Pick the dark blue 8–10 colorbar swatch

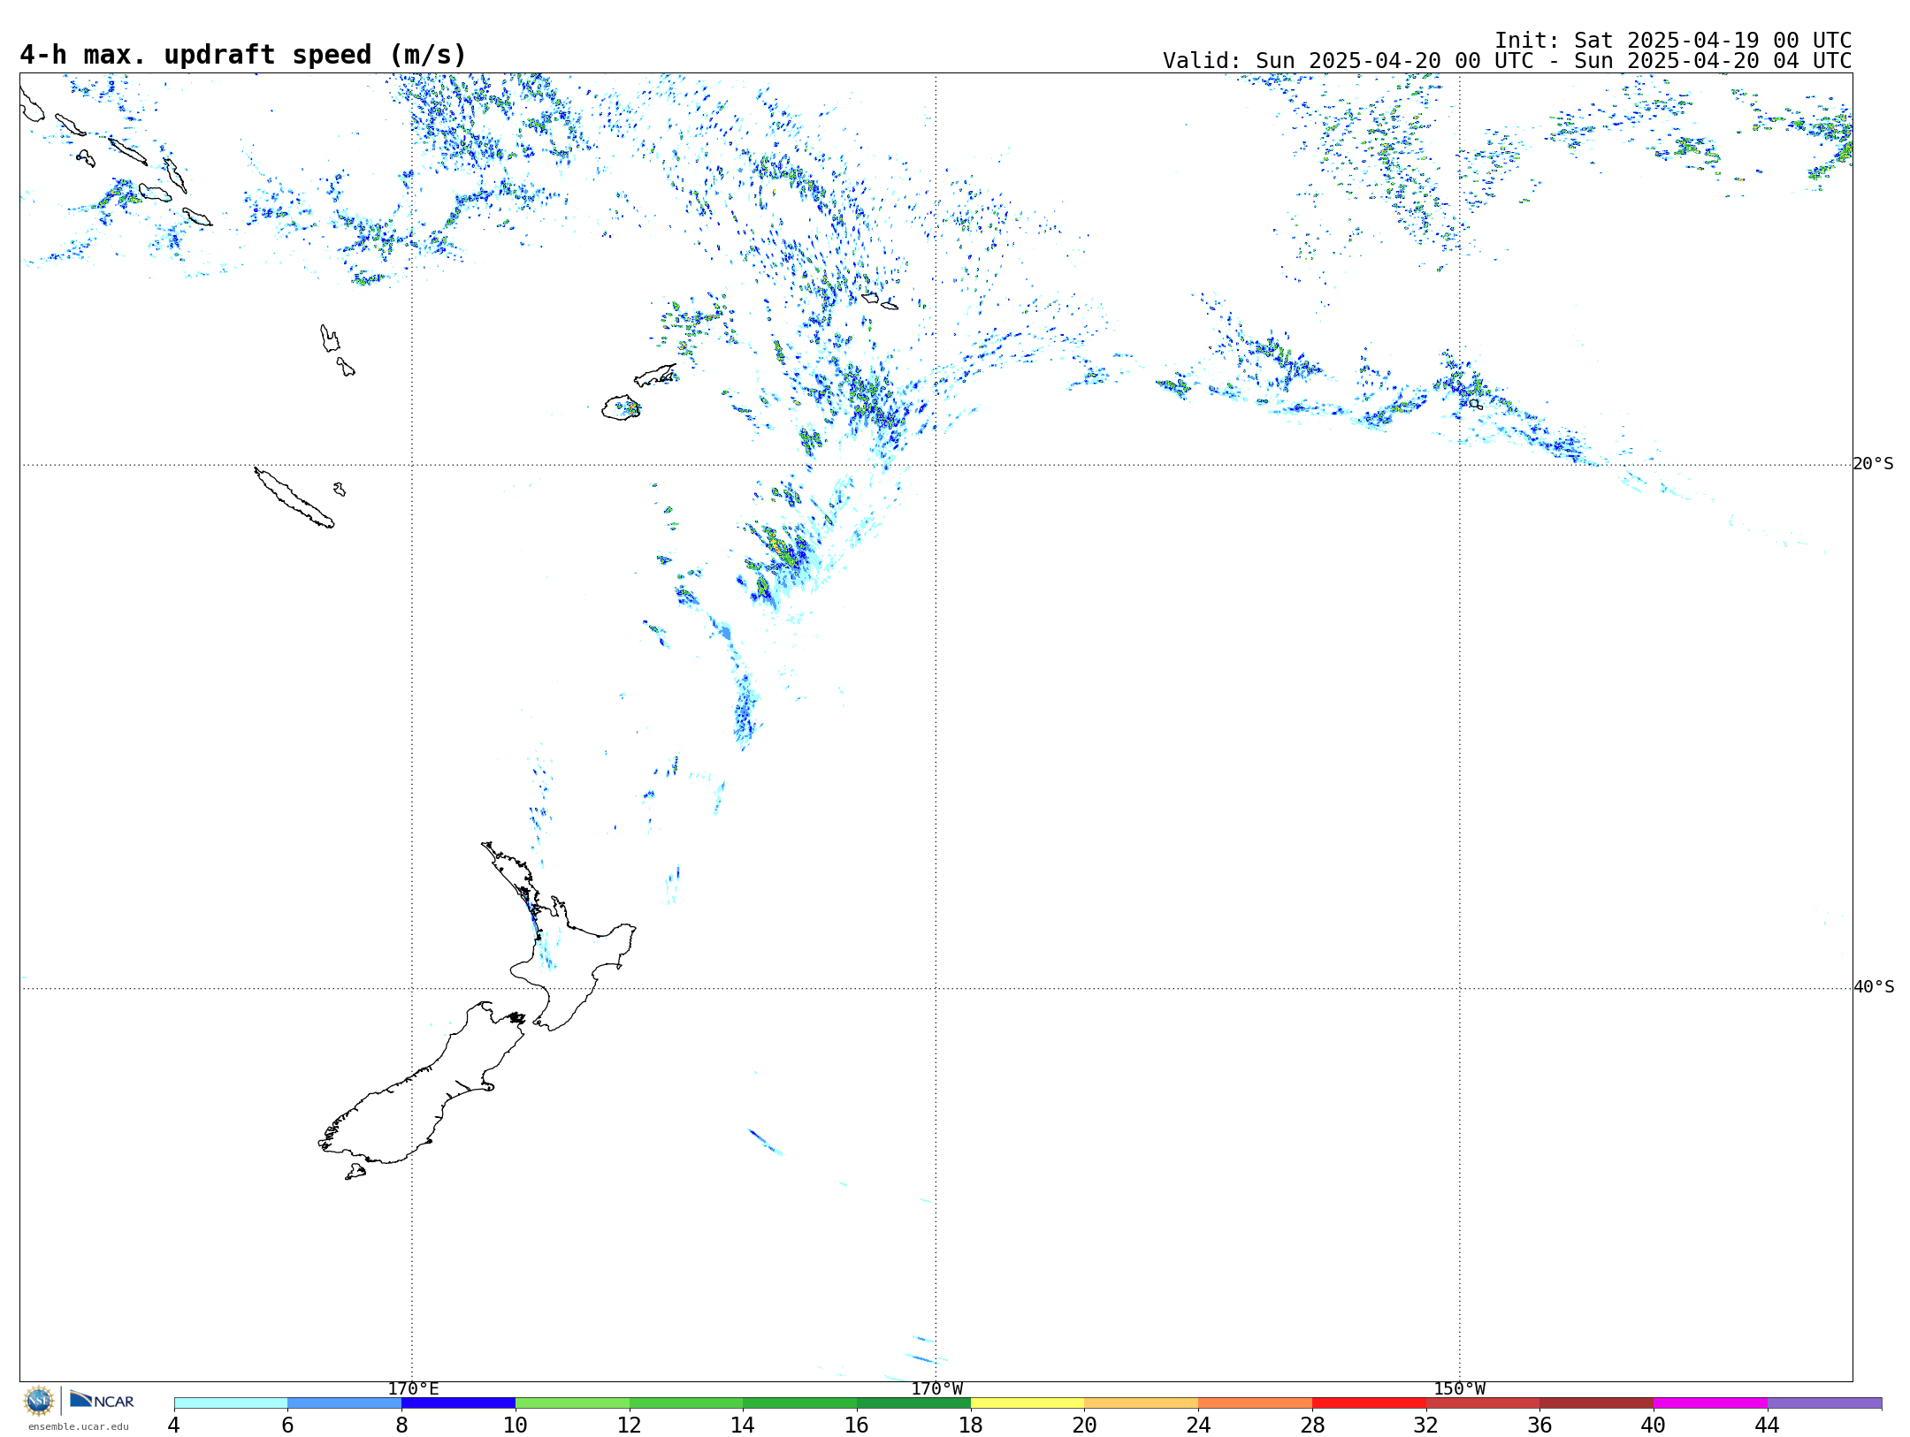click(458, 1403)
